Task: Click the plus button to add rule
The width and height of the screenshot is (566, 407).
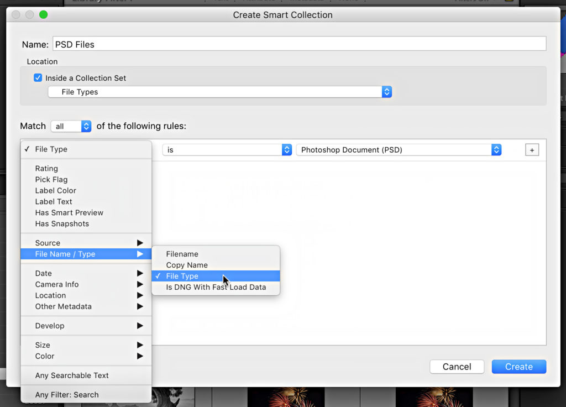Action: point(532,150)
